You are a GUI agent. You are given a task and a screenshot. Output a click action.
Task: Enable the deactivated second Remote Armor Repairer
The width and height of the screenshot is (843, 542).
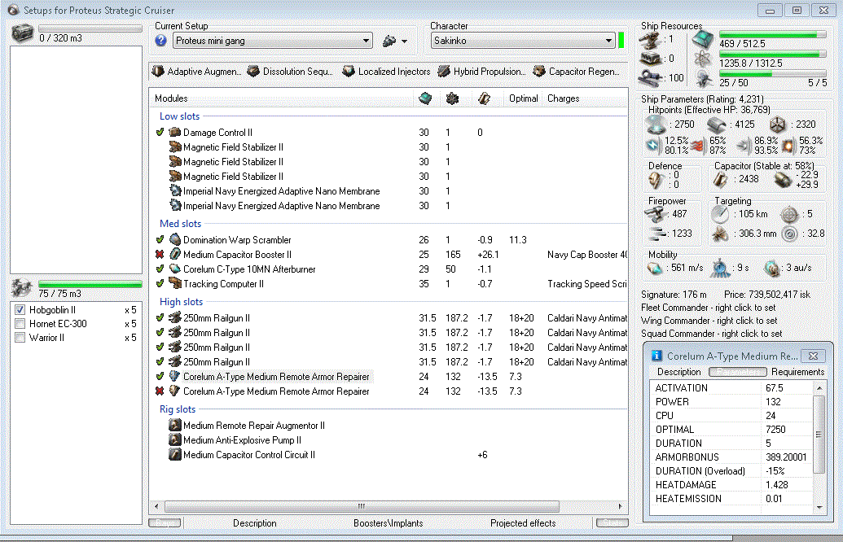[160, 391]
